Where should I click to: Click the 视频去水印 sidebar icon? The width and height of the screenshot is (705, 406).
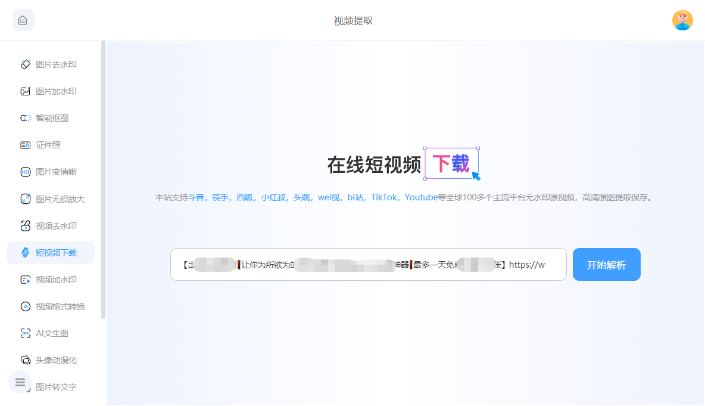click(x=26, y=225)
